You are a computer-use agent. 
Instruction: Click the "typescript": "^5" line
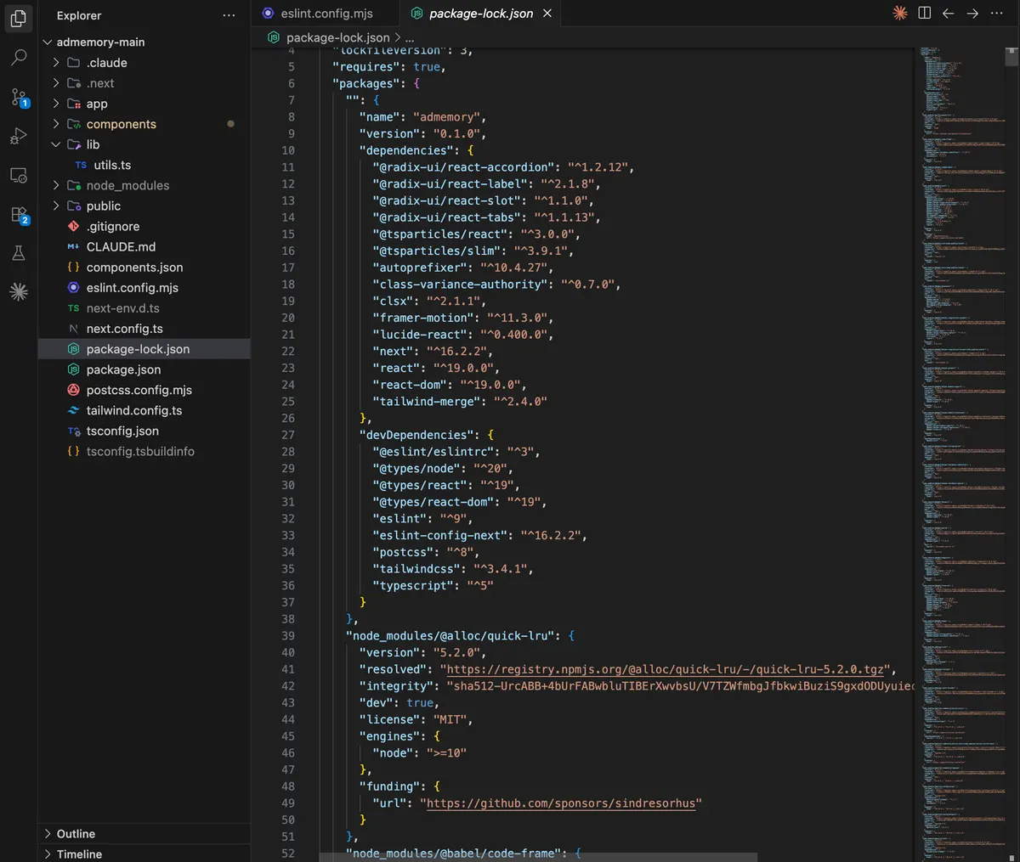433,585
